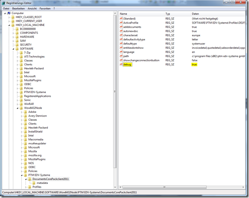Viewport: 249px width, 198px height.
Task: Click Registry Editor icon in title bar
Action: tap(4, 3)
